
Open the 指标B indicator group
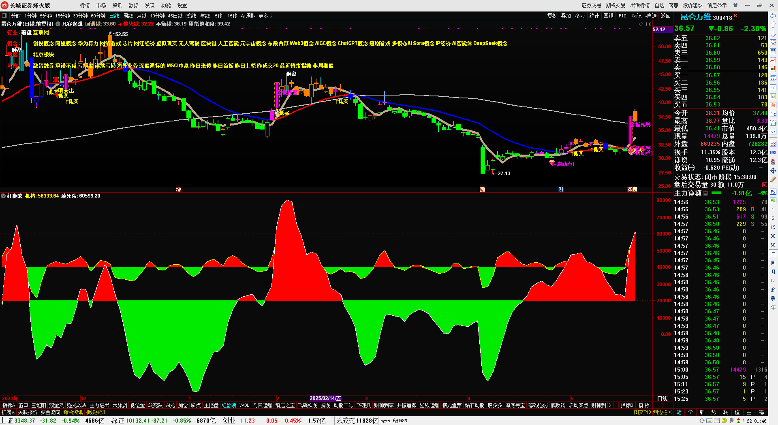coord(627,405)
